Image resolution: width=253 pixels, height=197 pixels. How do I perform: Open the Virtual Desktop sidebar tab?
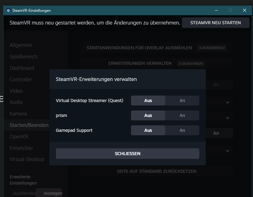point(27,159)
